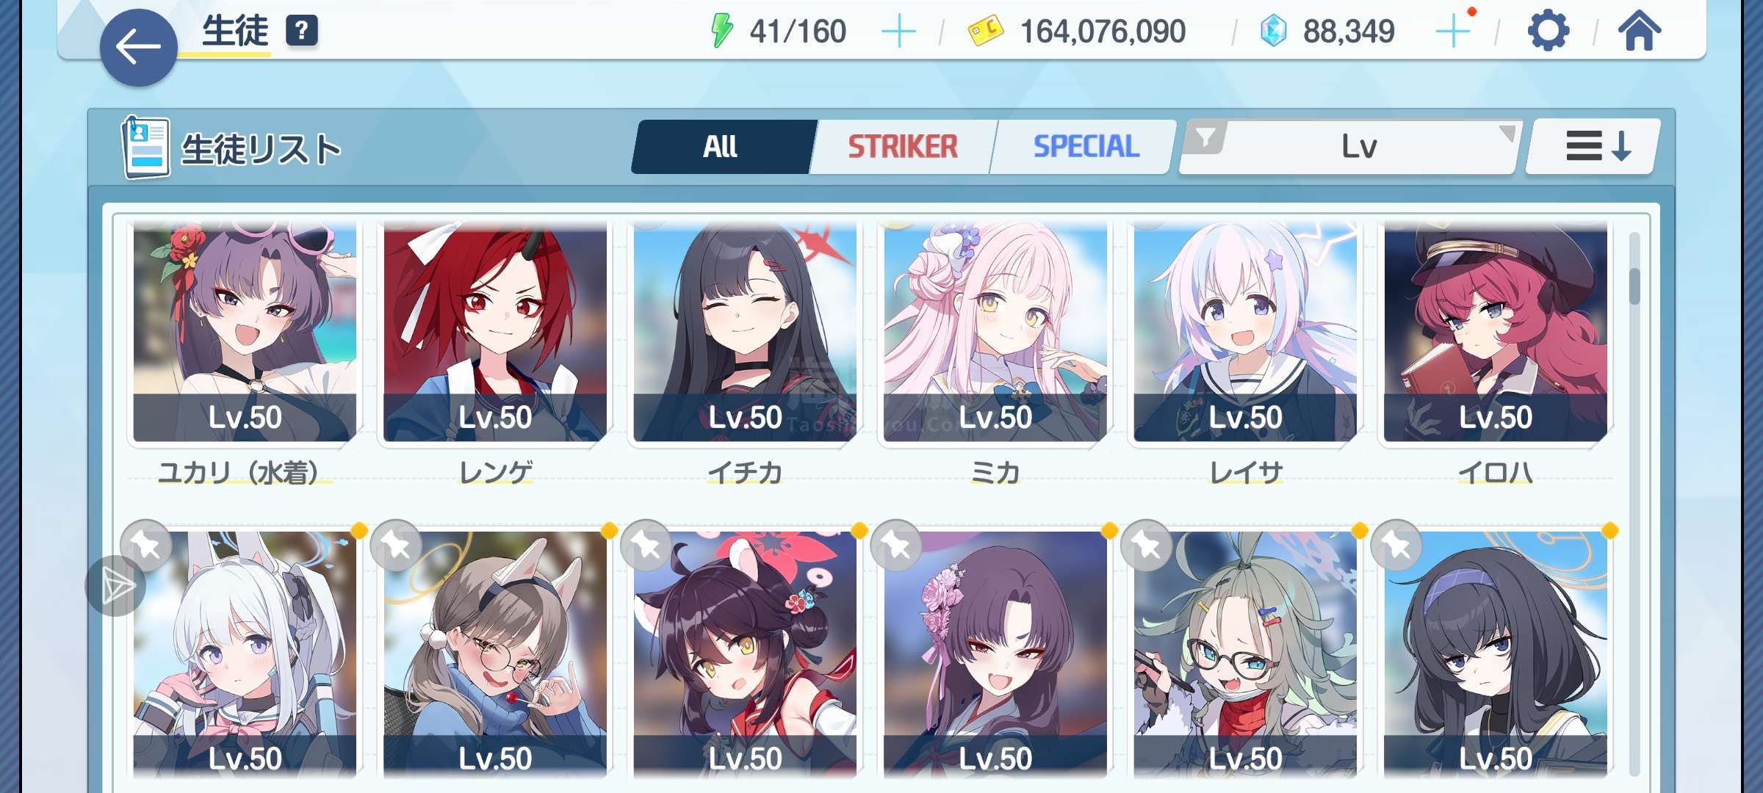Open student イロハ's portrait
This screenshot has height=793, width=1763.
click(1495, 332)
